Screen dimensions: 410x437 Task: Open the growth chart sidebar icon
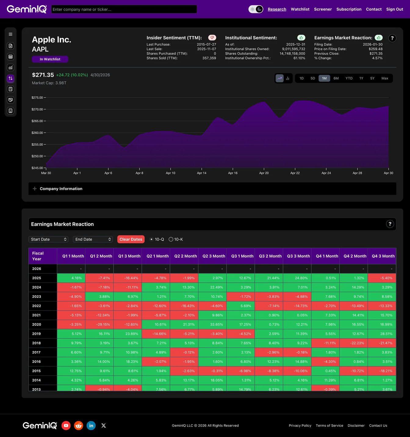[10, 67]
